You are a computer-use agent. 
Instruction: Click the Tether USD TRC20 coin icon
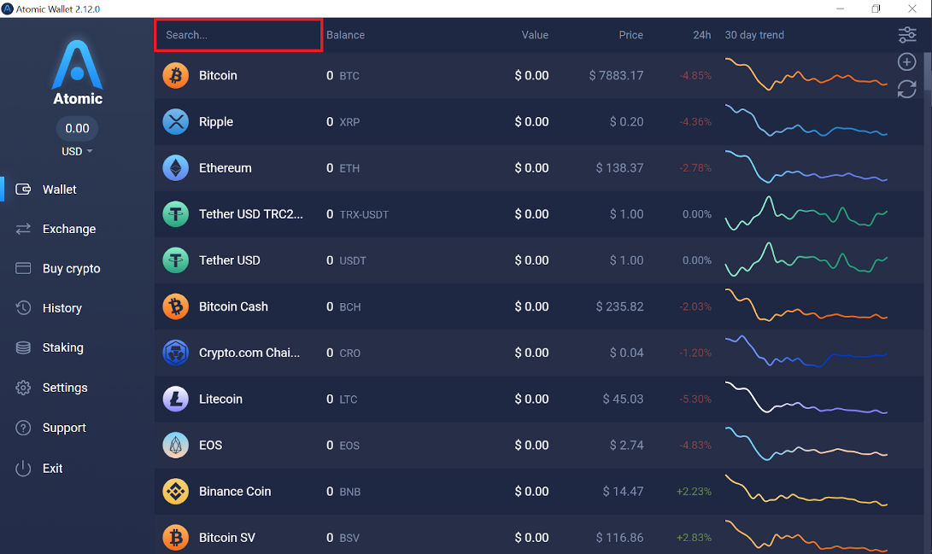click(175, 214)
